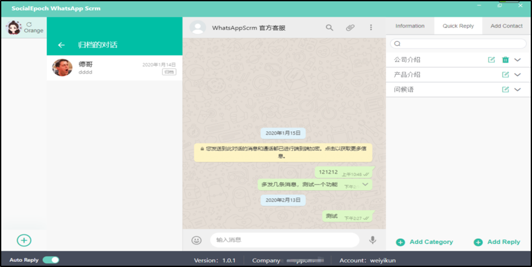This screenshot has width=532, height=267.
Task: Click the 问候语 category name
Action: click(x=404, y=90)
